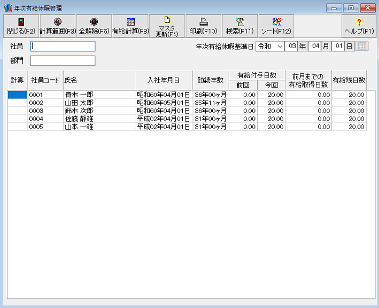Click into the 部門 input field
Image resolution: width=379 pixels, height=308 pixels.
[63, 61]
